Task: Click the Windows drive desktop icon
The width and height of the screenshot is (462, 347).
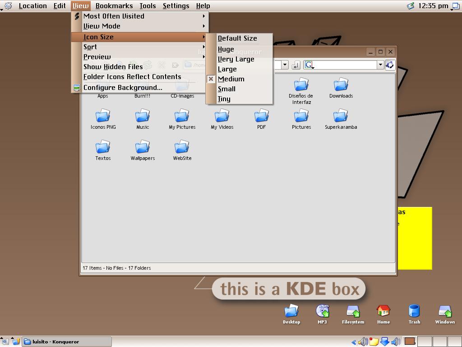Action: pyautogui.click(x=445, y=314)
